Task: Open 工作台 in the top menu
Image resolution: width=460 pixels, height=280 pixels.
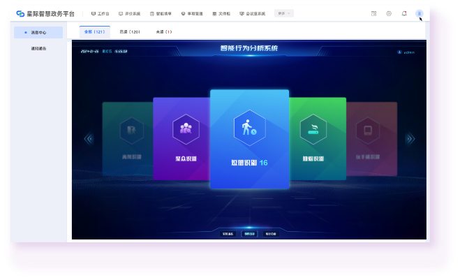Action: coord(101,13)
